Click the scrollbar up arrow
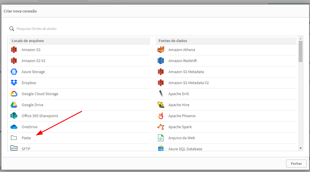 click(x=300, y=39)
